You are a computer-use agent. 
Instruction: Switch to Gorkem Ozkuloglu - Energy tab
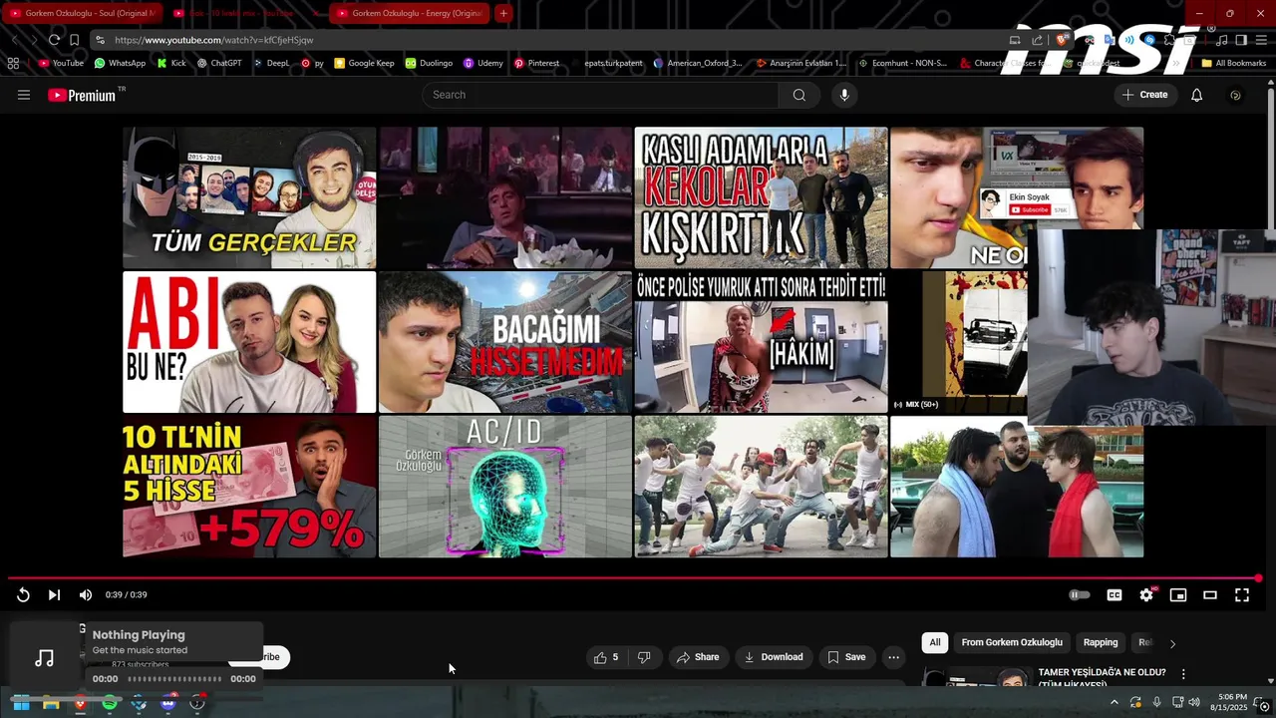410,13
